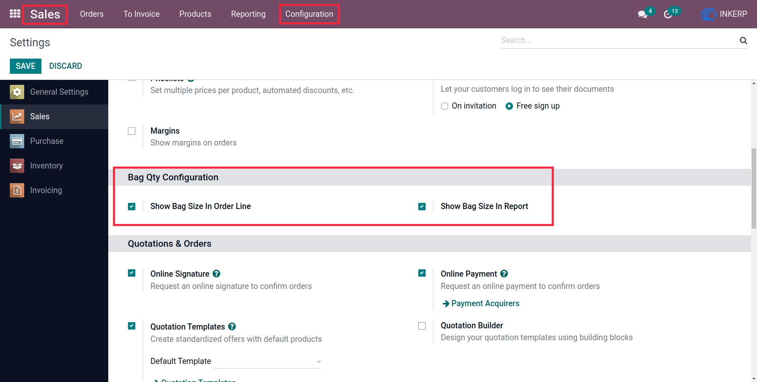757x382 pixels.
Task: Select the On invitation radio button
Action: (x=445, y=106)
